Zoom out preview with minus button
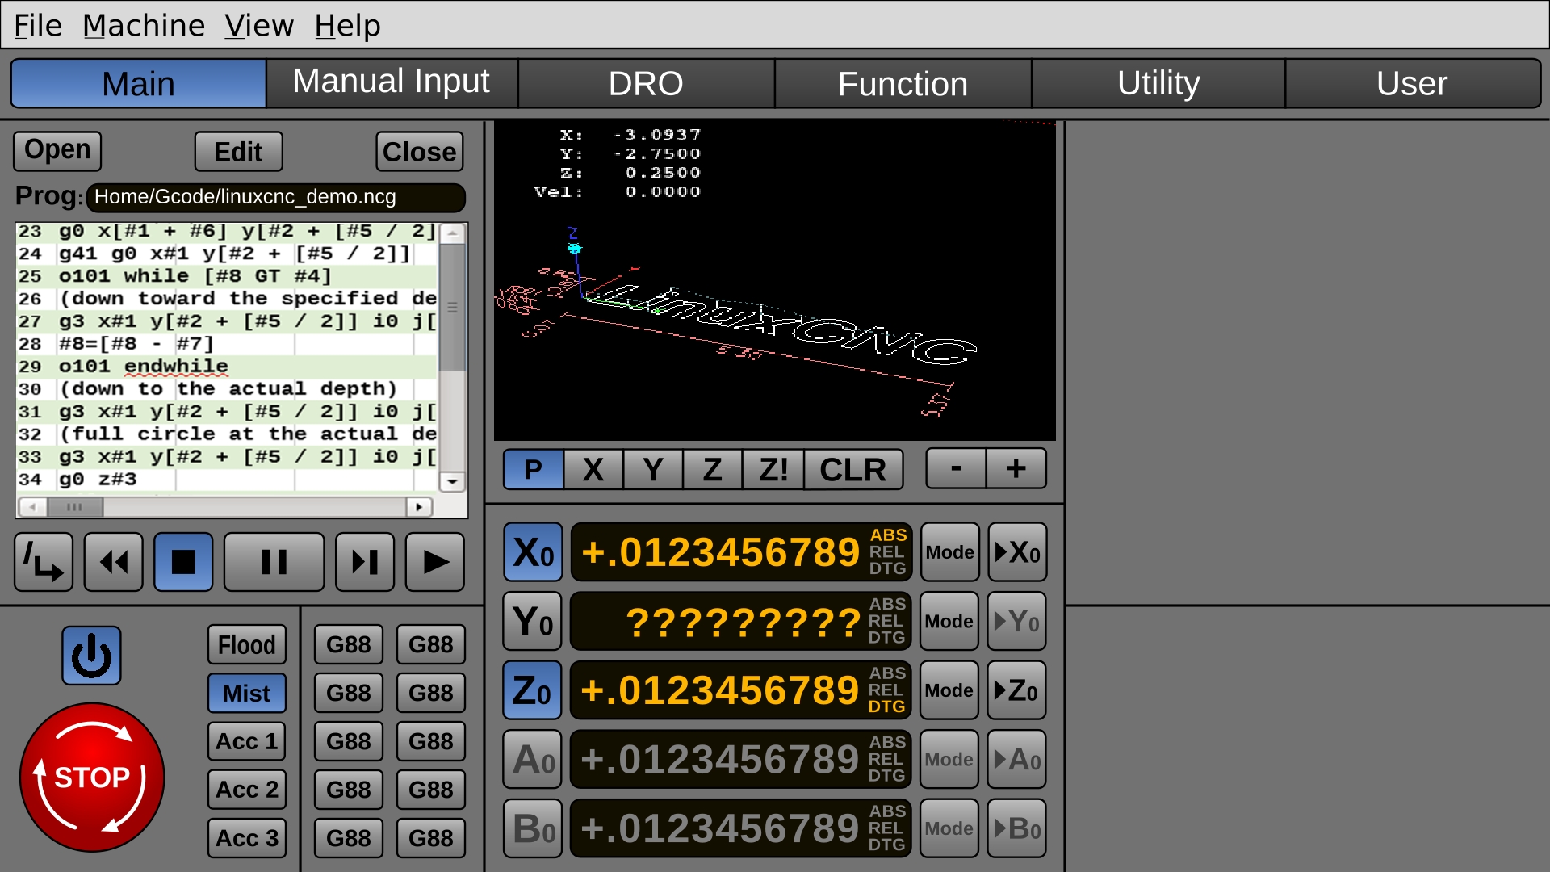1550x872 pixels. 957,469
